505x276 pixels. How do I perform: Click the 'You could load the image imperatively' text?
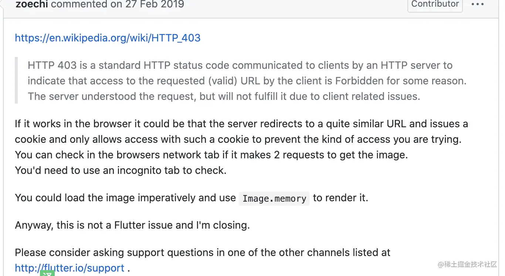click(125, 198)
